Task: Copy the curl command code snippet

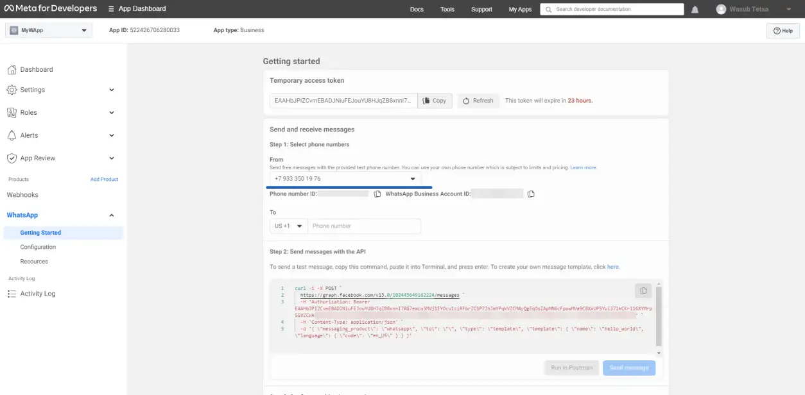Action: point(643,291)
